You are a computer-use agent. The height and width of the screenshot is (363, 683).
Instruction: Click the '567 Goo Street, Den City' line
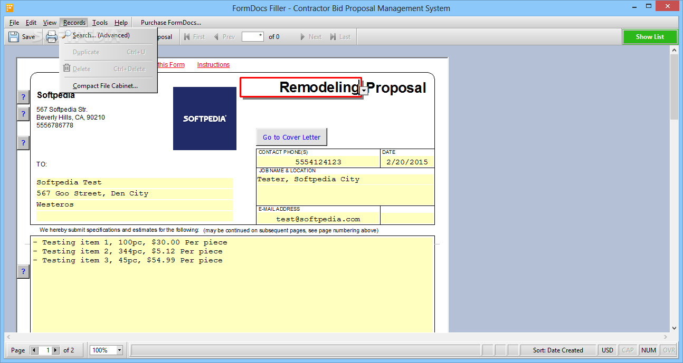tap(134, 193)
